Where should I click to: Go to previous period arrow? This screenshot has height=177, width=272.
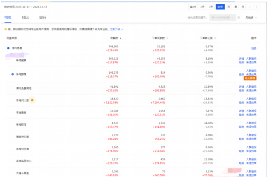250,7
